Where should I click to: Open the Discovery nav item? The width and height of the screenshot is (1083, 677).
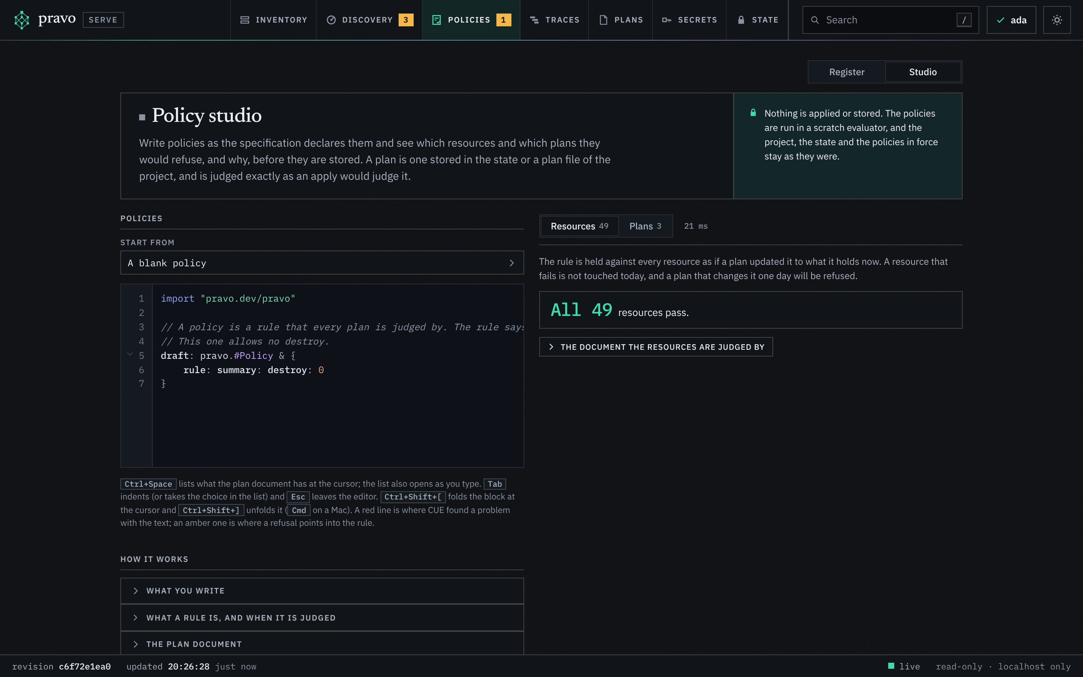coord(369,20)
